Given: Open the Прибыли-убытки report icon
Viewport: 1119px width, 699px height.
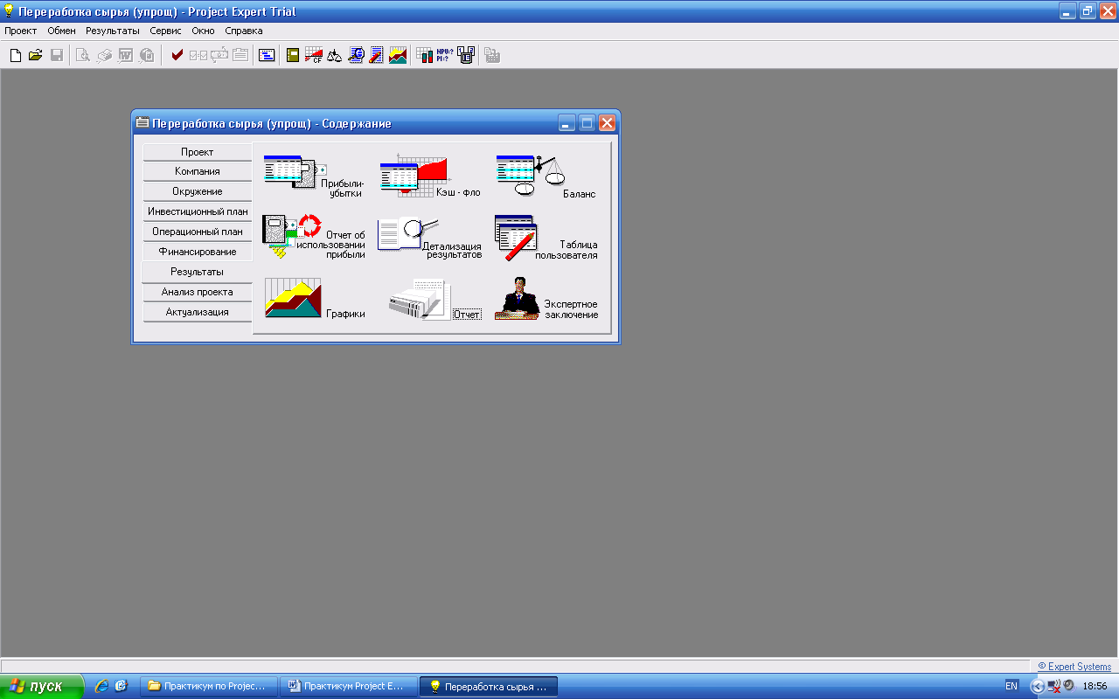Looking at the screenshot, I should [314, 176].
